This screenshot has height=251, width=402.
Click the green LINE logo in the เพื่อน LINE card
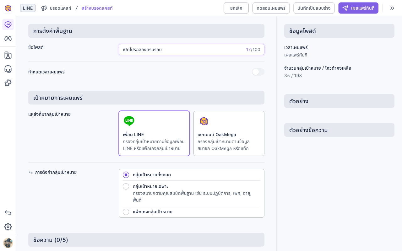pyautogui.click(x=129, y=121)
